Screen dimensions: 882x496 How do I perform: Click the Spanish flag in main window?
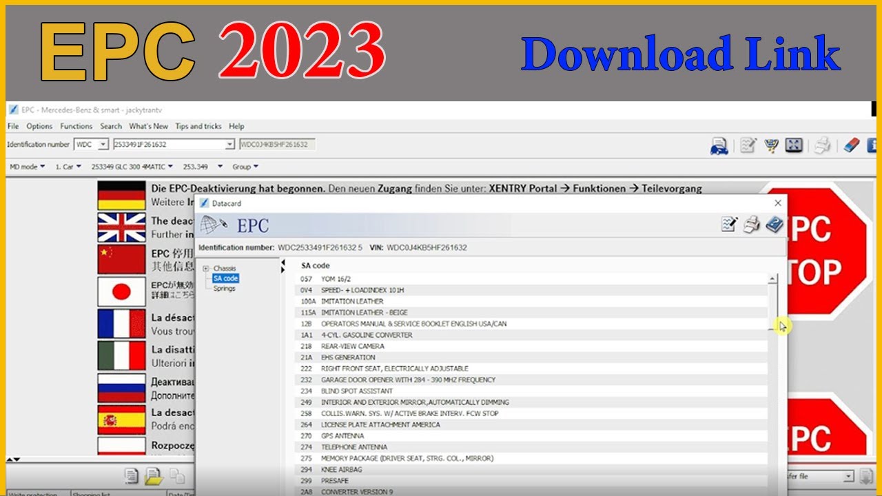(x=121, y=420)
